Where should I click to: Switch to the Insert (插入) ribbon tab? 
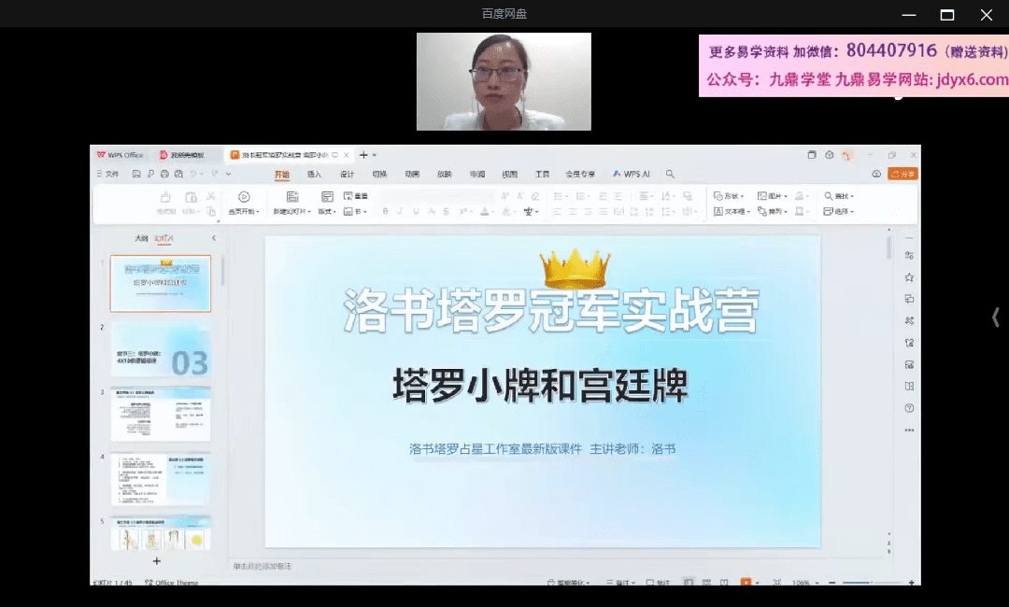(314, 174)
